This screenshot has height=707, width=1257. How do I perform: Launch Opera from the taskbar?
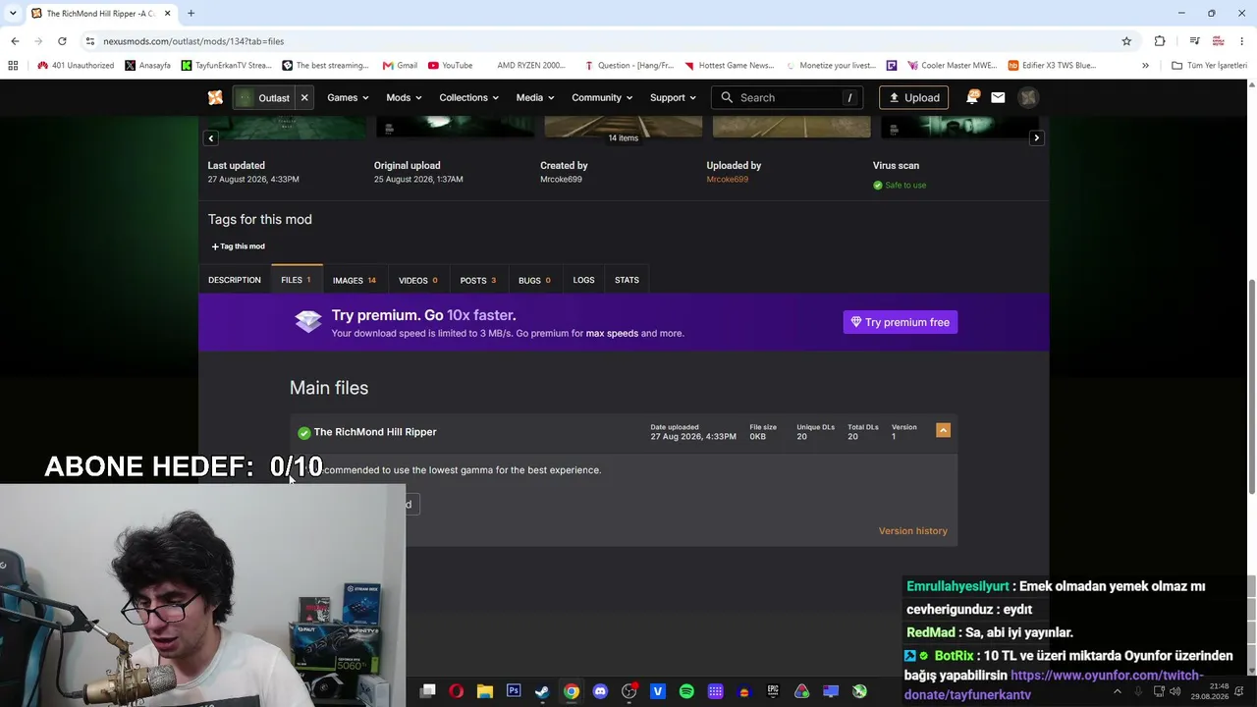tap(456, 691)
